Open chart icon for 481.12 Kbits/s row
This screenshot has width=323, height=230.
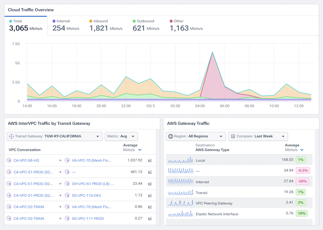150,172
